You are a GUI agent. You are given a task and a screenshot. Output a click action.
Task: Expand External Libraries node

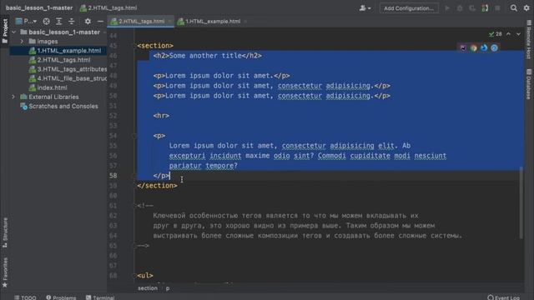point(13,97)
